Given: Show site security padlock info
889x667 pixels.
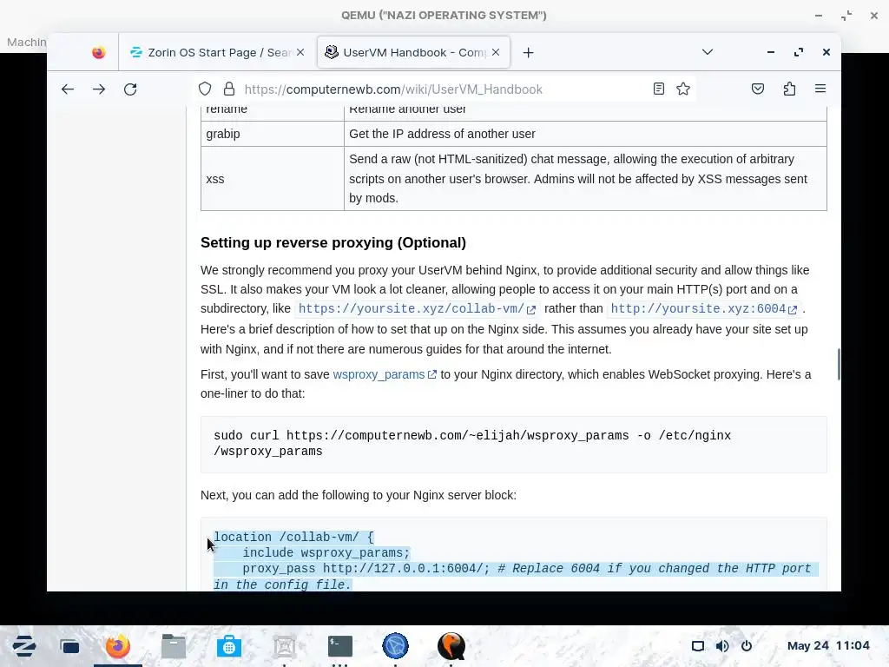Looking at the screenshot, I should tap(229, 89).
